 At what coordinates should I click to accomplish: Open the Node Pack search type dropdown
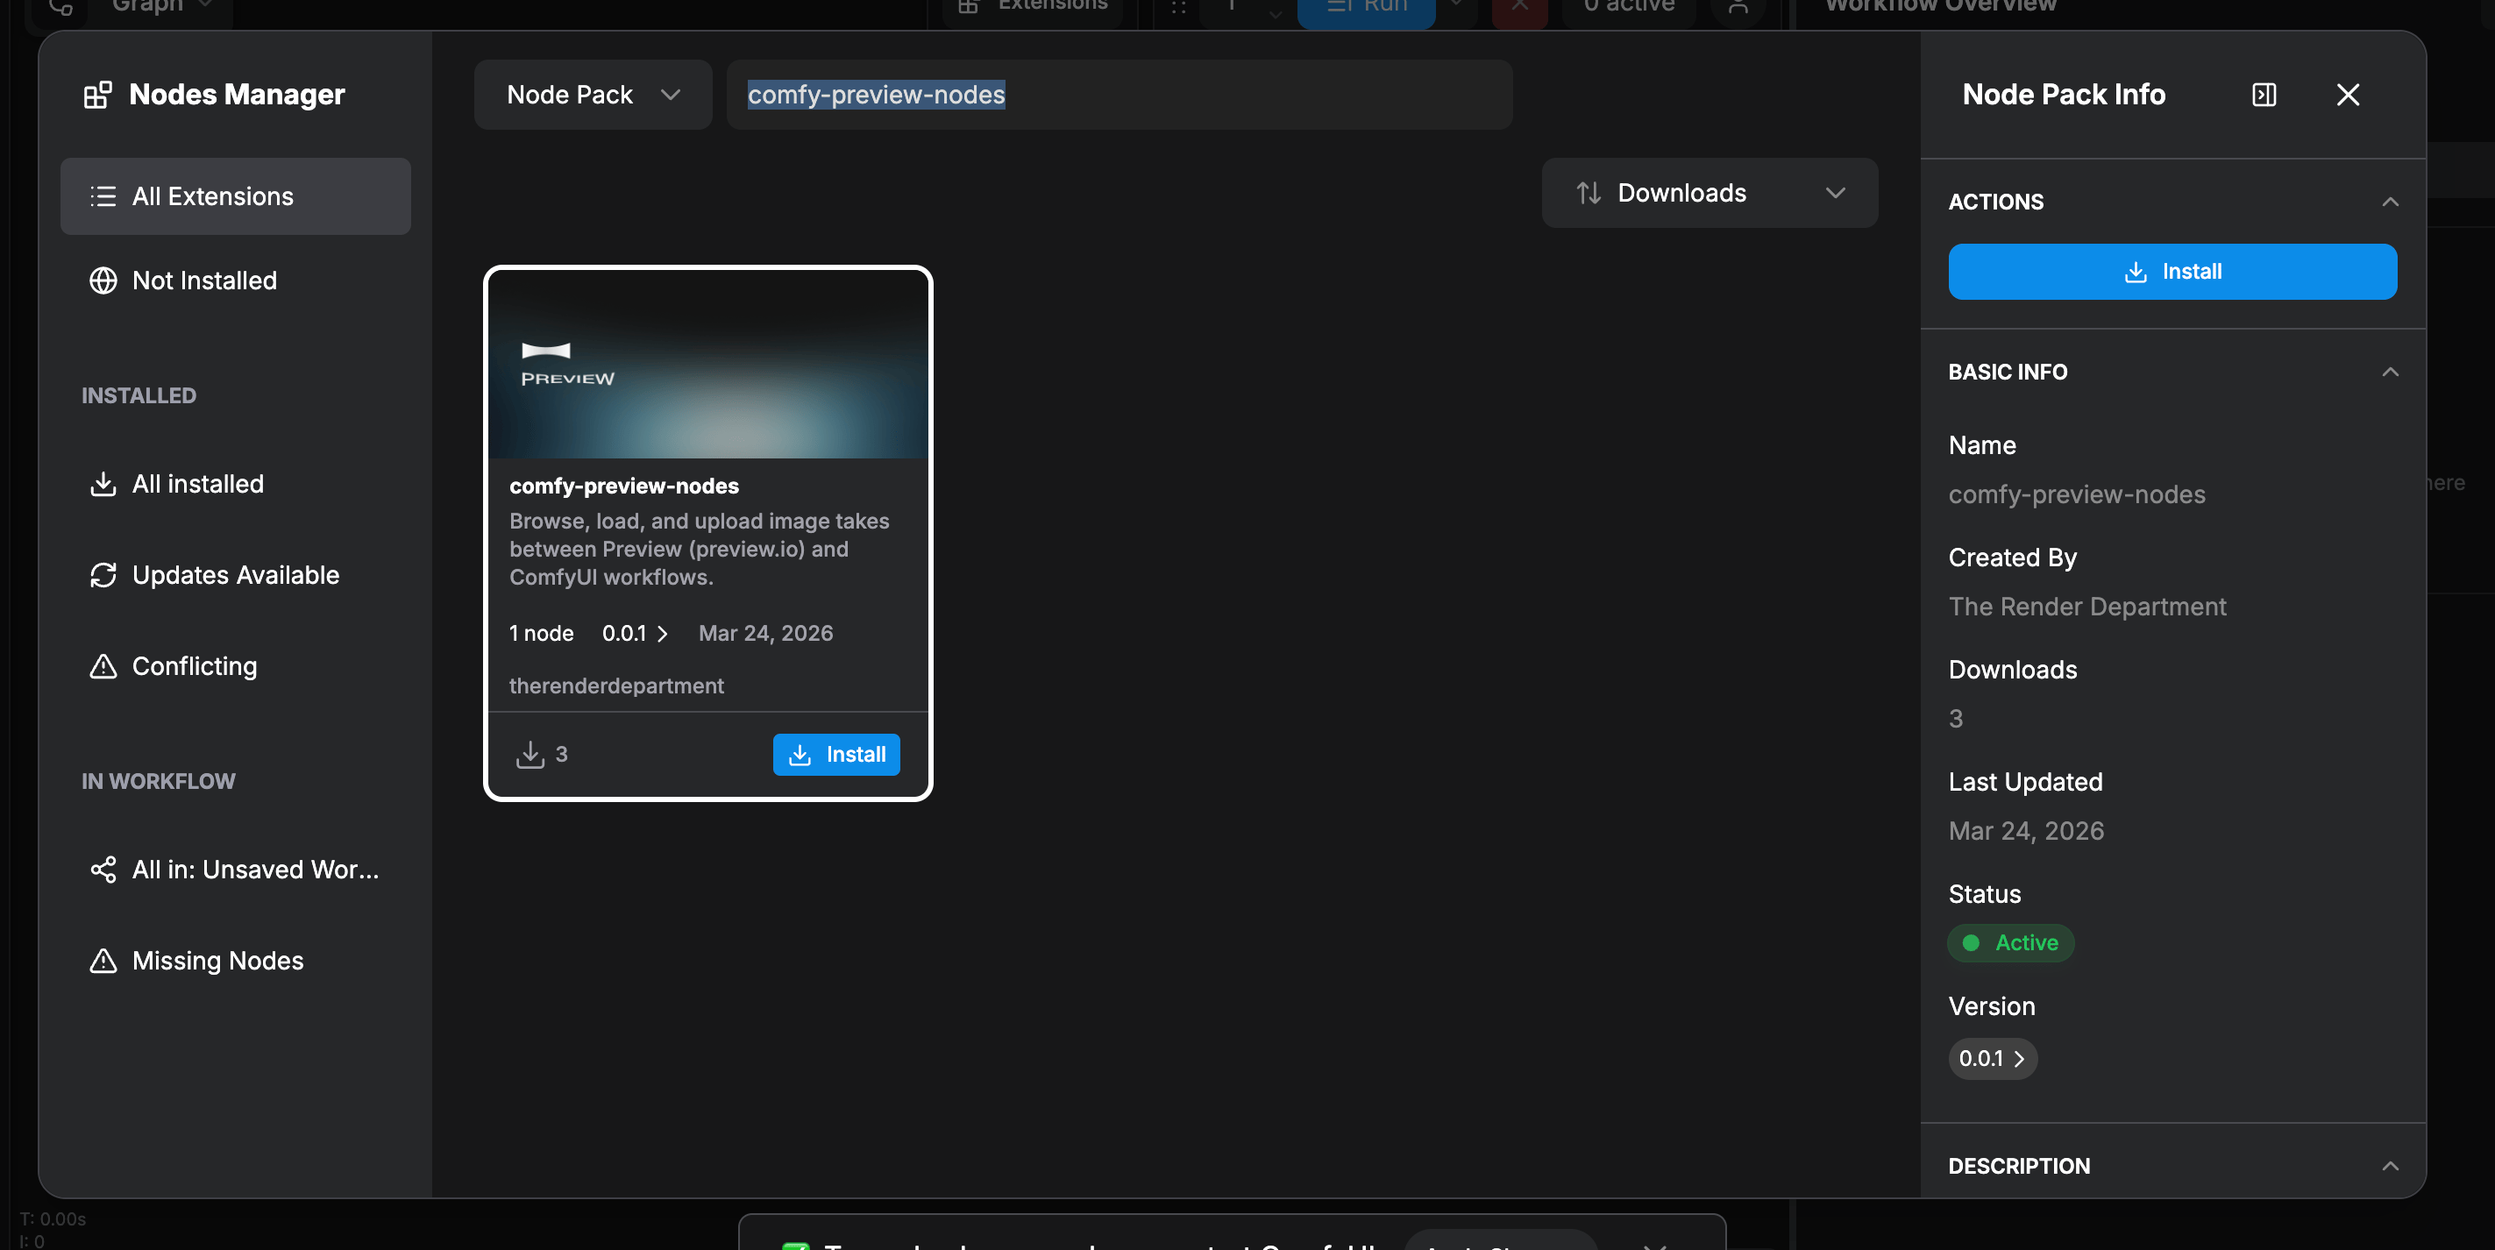(593, 95)
